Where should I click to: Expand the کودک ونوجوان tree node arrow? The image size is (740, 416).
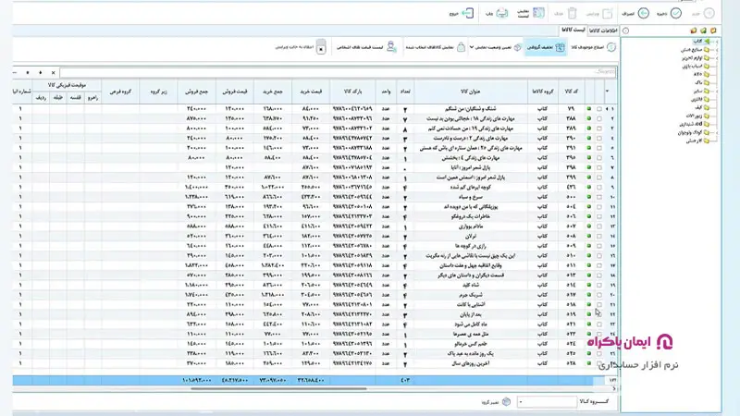point(717,132)
